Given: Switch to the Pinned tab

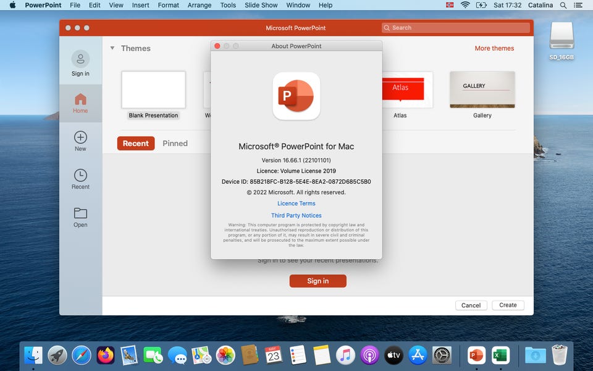Looking at the screenshot, I should 175,143.
